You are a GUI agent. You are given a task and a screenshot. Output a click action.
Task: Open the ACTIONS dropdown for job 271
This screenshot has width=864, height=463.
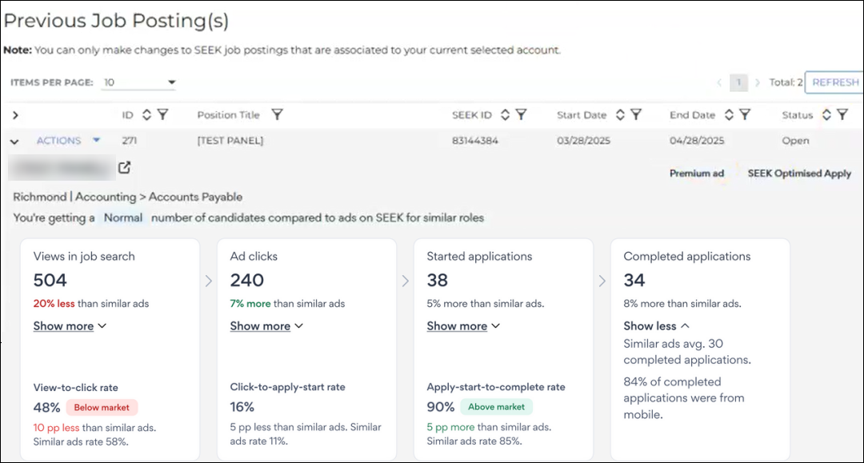(68, 141)
